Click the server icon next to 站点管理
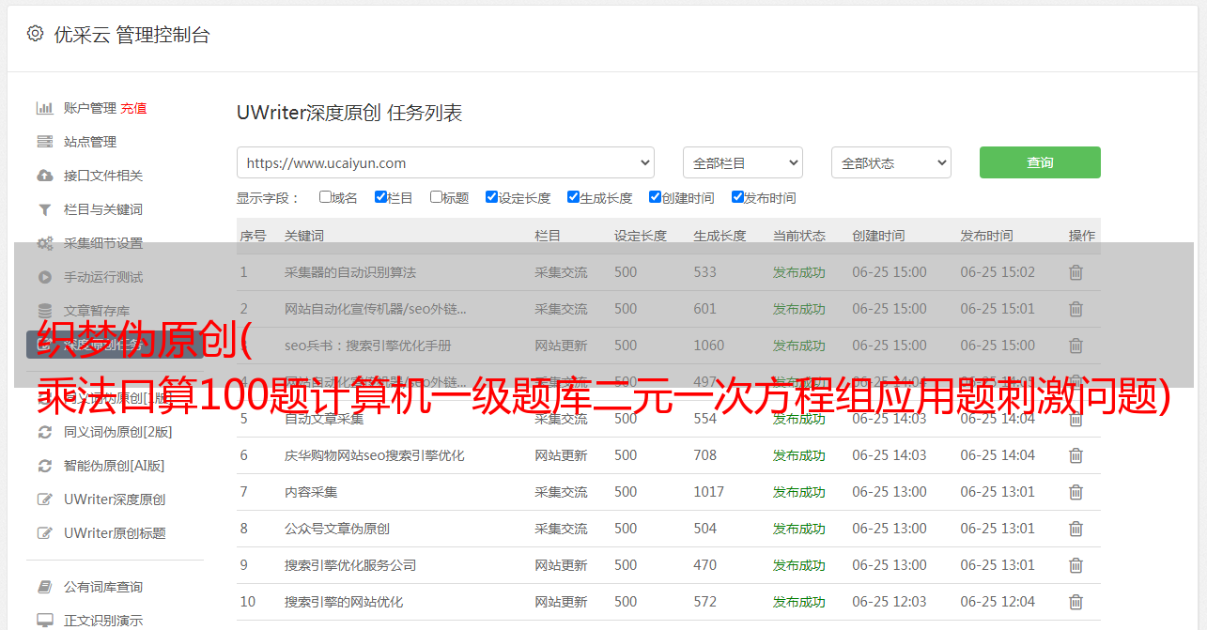The height and width of the screenshot is (630, 1207). [x=44, y=142]
